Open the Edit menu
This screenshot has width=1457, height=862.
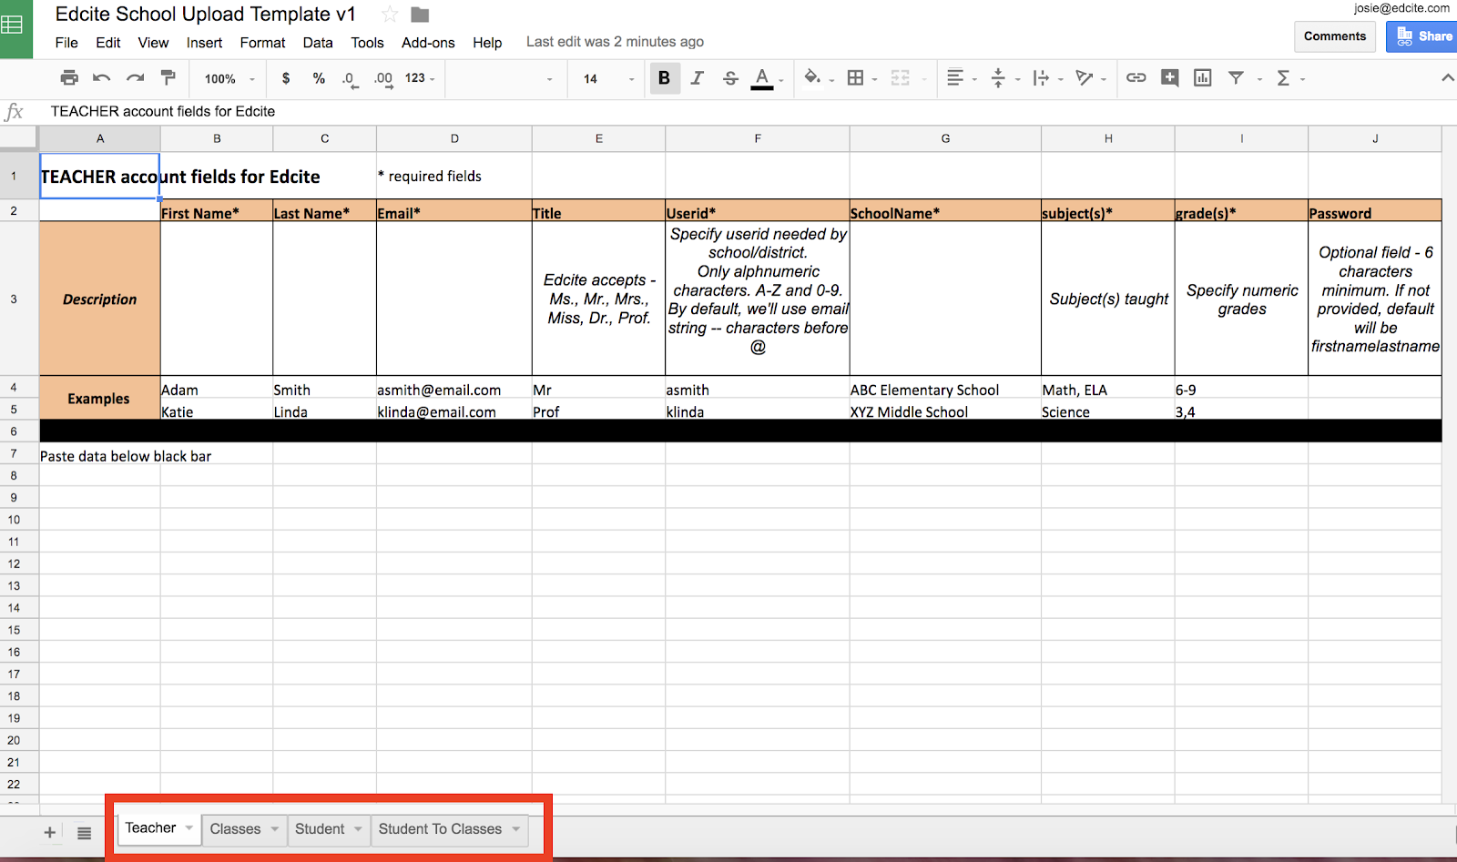coord(108,43)
